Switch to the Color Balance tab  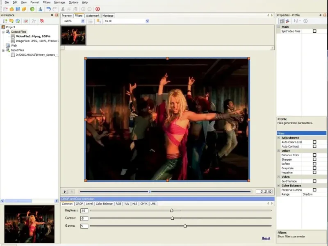click(104, 204)
